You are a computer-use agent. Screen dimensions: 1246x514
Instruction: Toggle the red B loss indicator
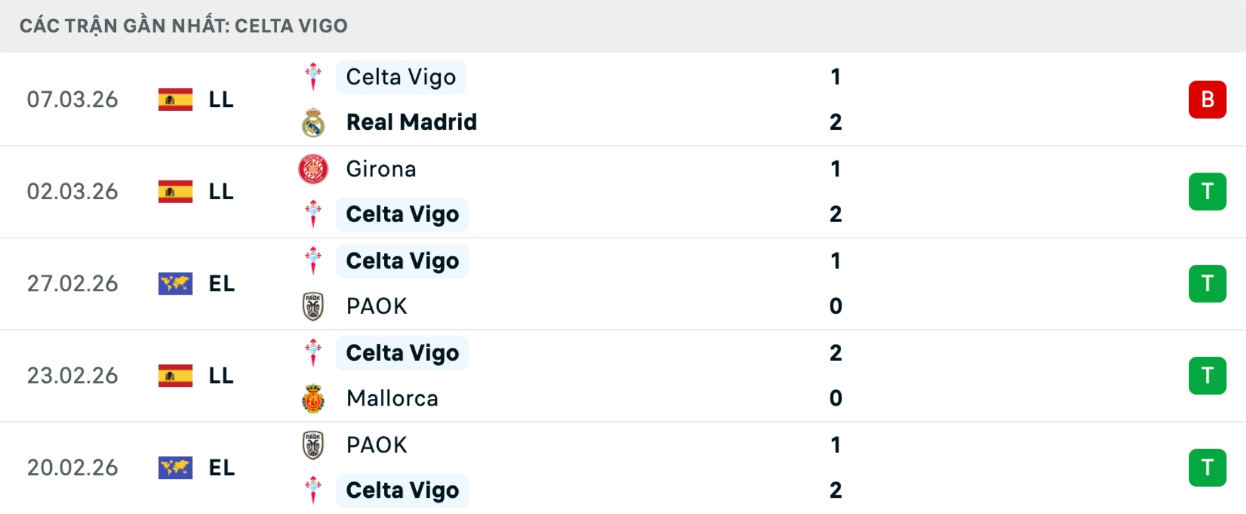[x=1207, y=99]
